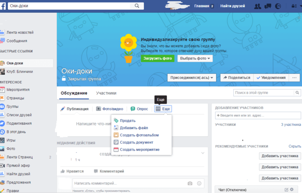This screenshot has width=302, height=193.
Task: Click Поиск в этой группе field
Action: (264, 93)
